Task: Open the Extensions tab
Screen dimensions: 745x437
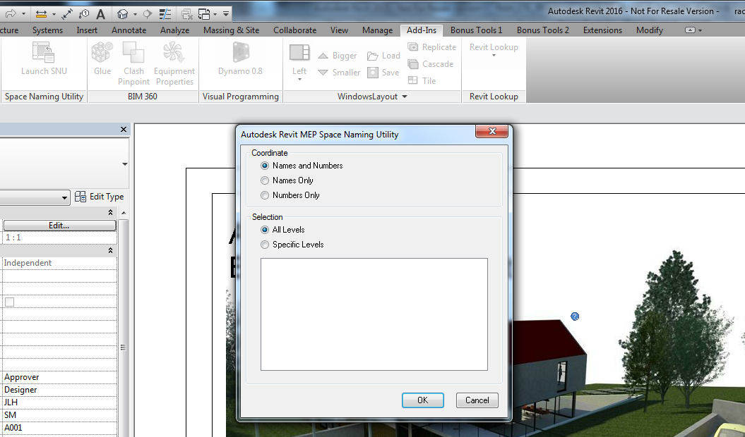Action: 602,30
